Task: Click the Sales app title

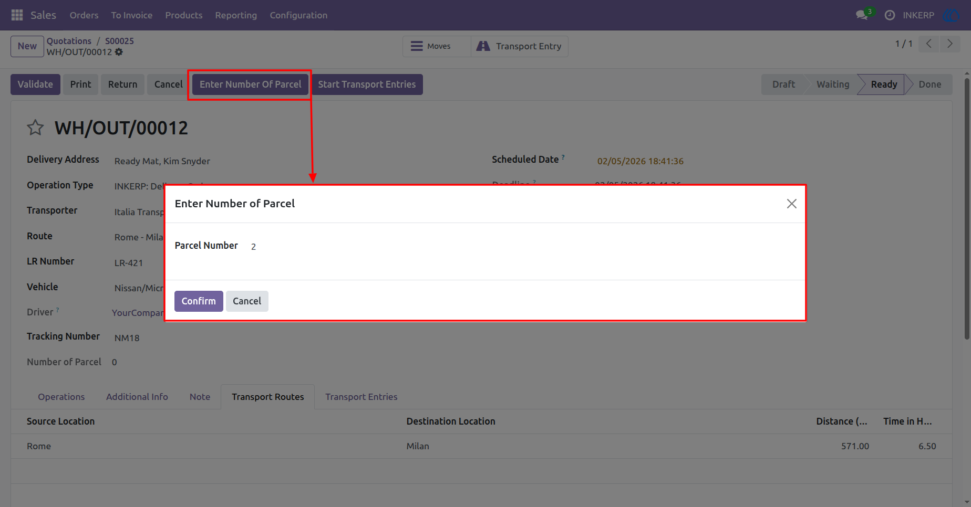Action: (43, 15)
